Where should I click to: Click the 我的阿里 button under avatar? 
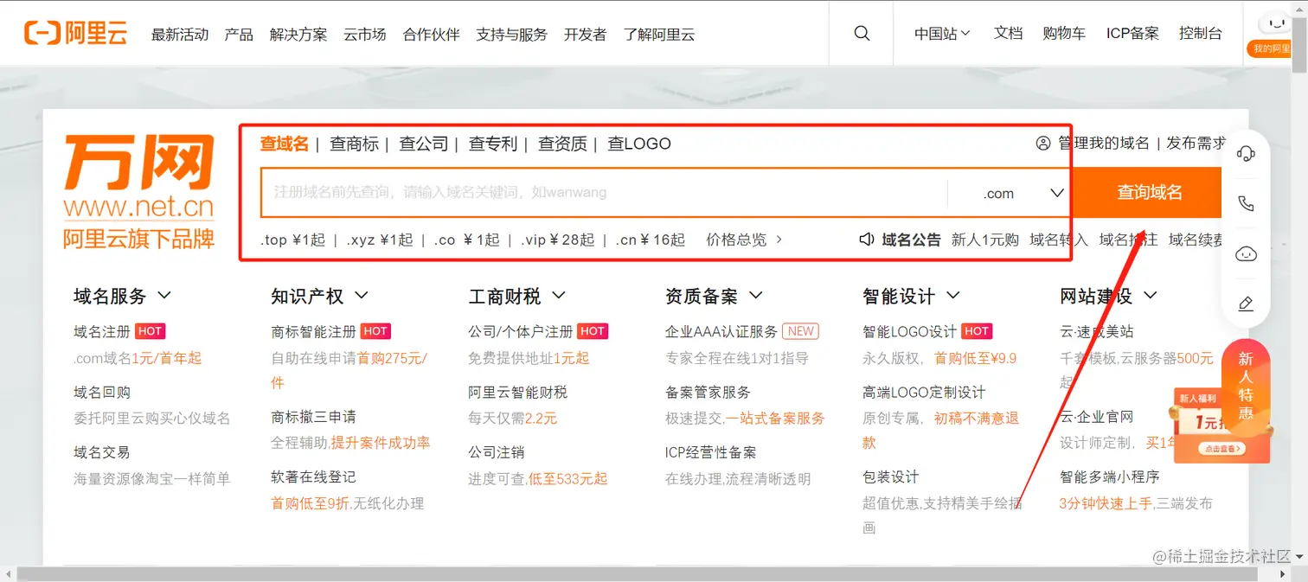tap(1269, 48)
